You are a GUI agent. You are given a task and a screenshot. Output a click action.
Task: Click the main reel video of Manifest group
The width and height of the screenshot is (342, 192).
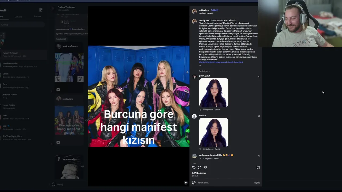(x=139, y=96)
